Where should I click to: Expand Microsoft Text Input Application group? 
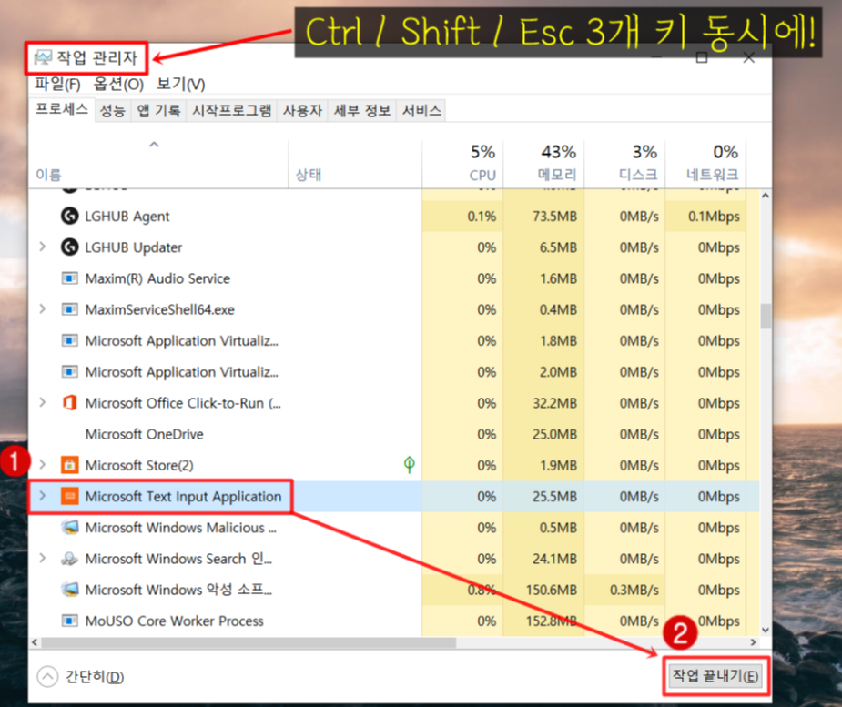(x=43, y=496)
